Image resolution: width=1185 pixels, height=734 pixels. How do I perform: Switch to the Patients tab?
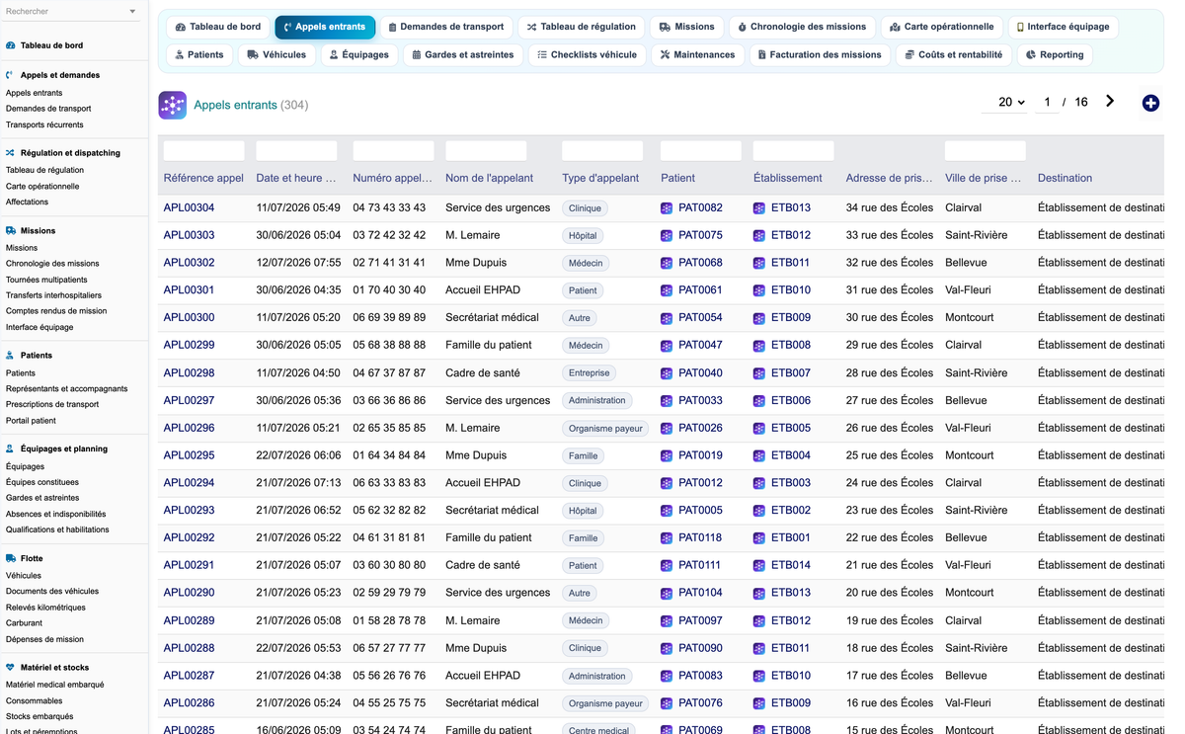click(199, 54)
